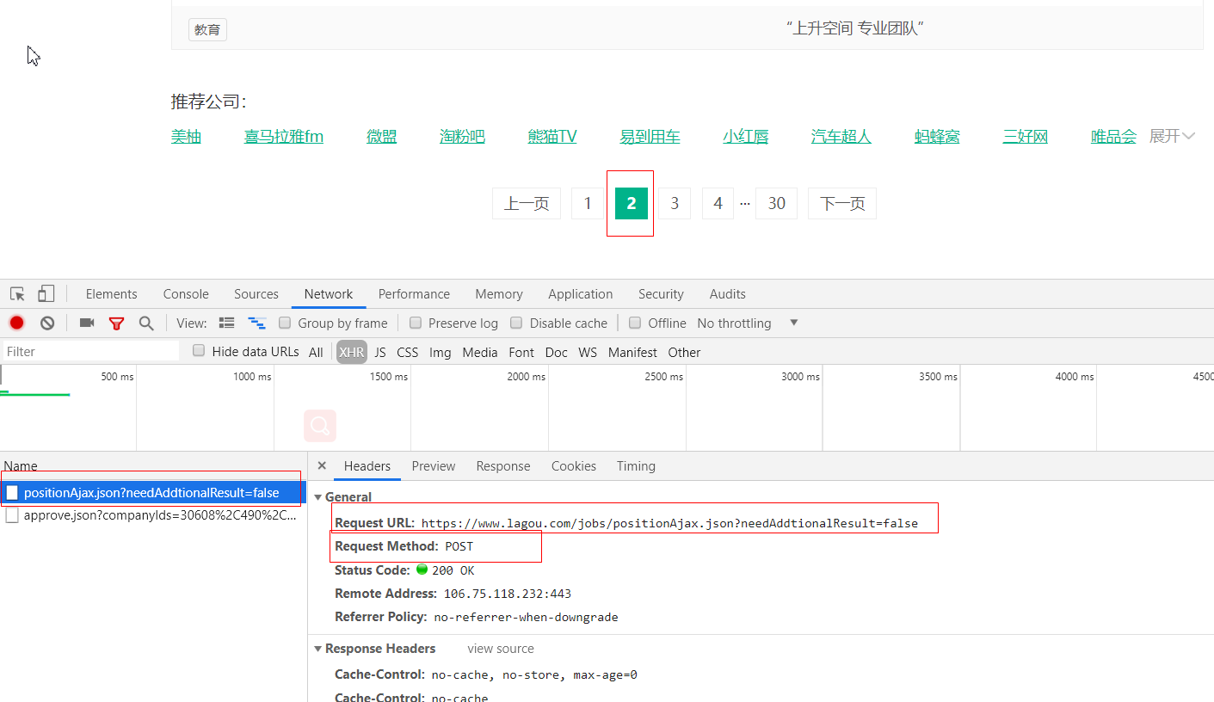Viewport: 1214px width, 702px height.
Task: Toggle the XHR request filter
Action: click(351, 352)
